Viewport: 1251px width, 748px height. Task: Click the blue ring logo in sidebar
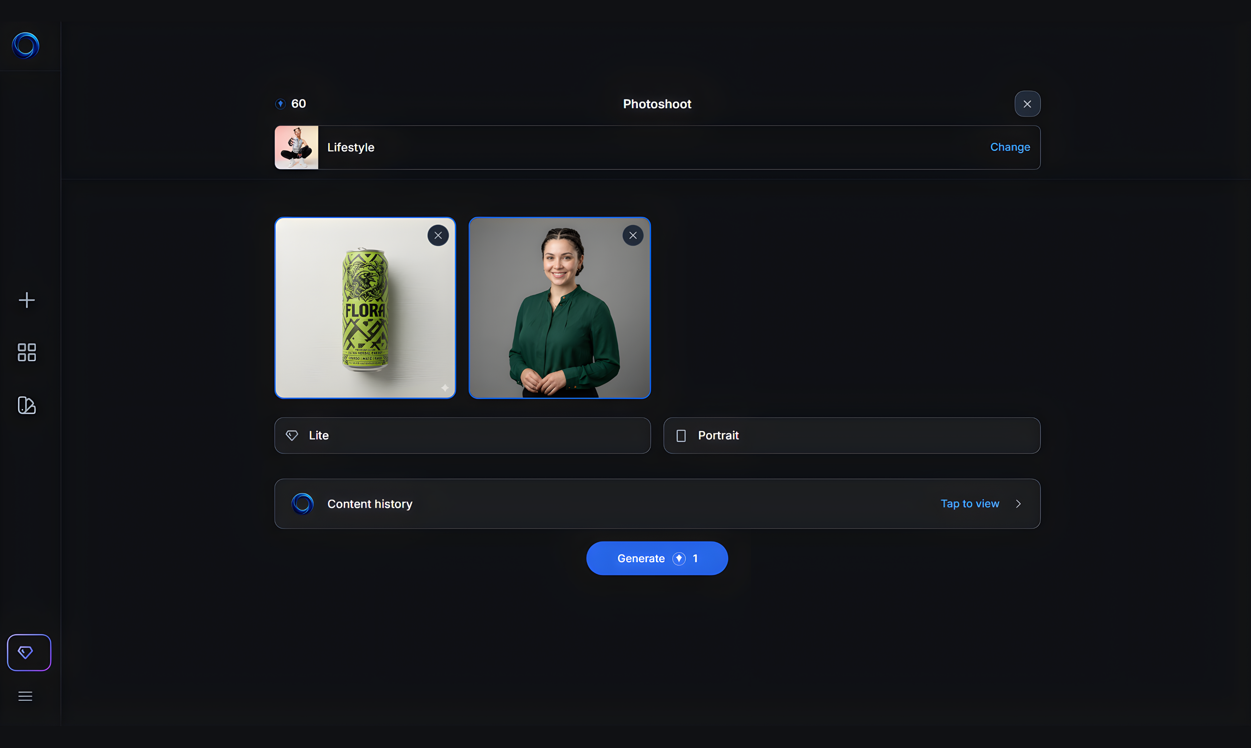point(26,46)
